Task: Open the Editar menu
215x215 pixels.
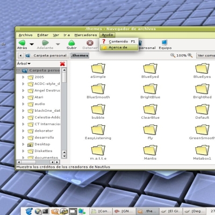Action: point(42,35)
